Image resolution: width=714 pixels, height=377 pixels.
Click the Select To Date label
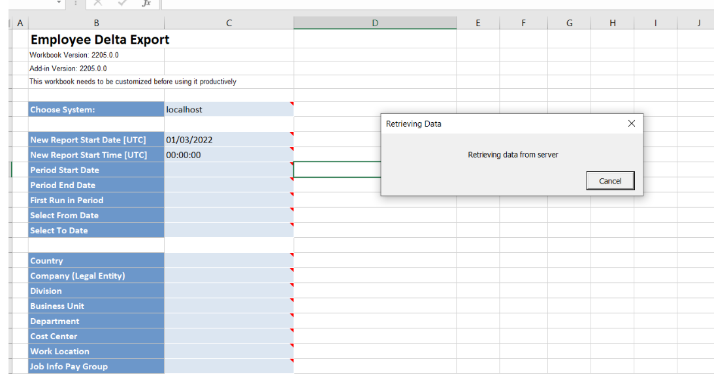point(96,231)
